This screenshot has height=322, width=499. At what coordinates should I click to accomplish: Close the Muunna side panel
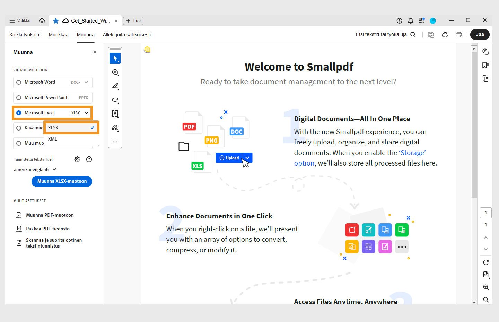pyautogui.click(x=95, y=52)
